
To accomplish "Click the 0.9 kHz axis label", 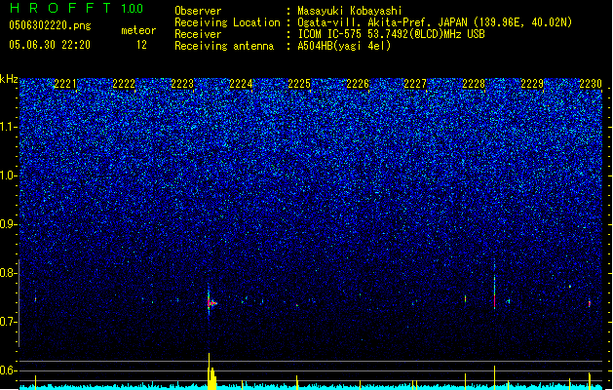I will pyautogui.click(x=8, y=224).
